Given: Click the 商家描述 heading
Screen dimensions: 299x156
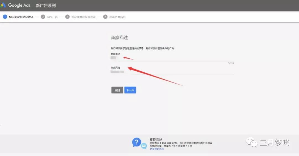Looking at the screenshot, I should (x=119, y=38).
